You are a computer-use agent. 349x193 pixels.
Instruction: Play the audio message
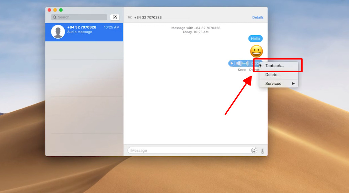point(232,64)
